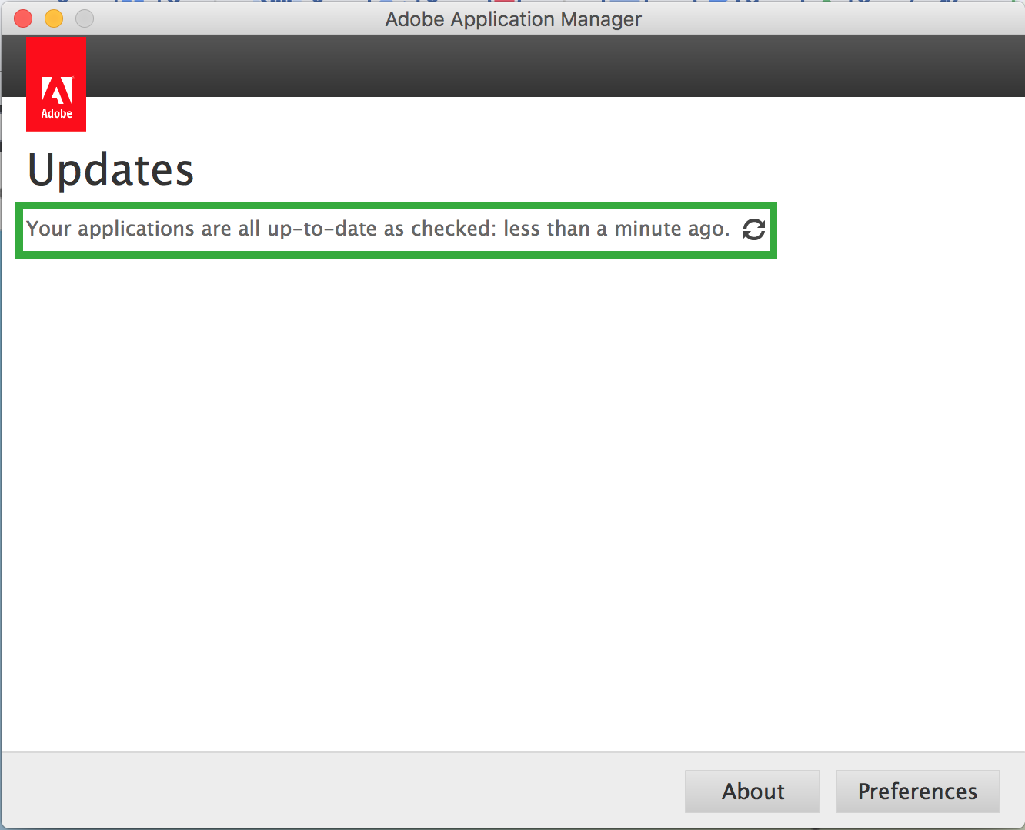1025x830 pixels.
Task: Click the refresh updates icon
Action: [x=754, y=229]
